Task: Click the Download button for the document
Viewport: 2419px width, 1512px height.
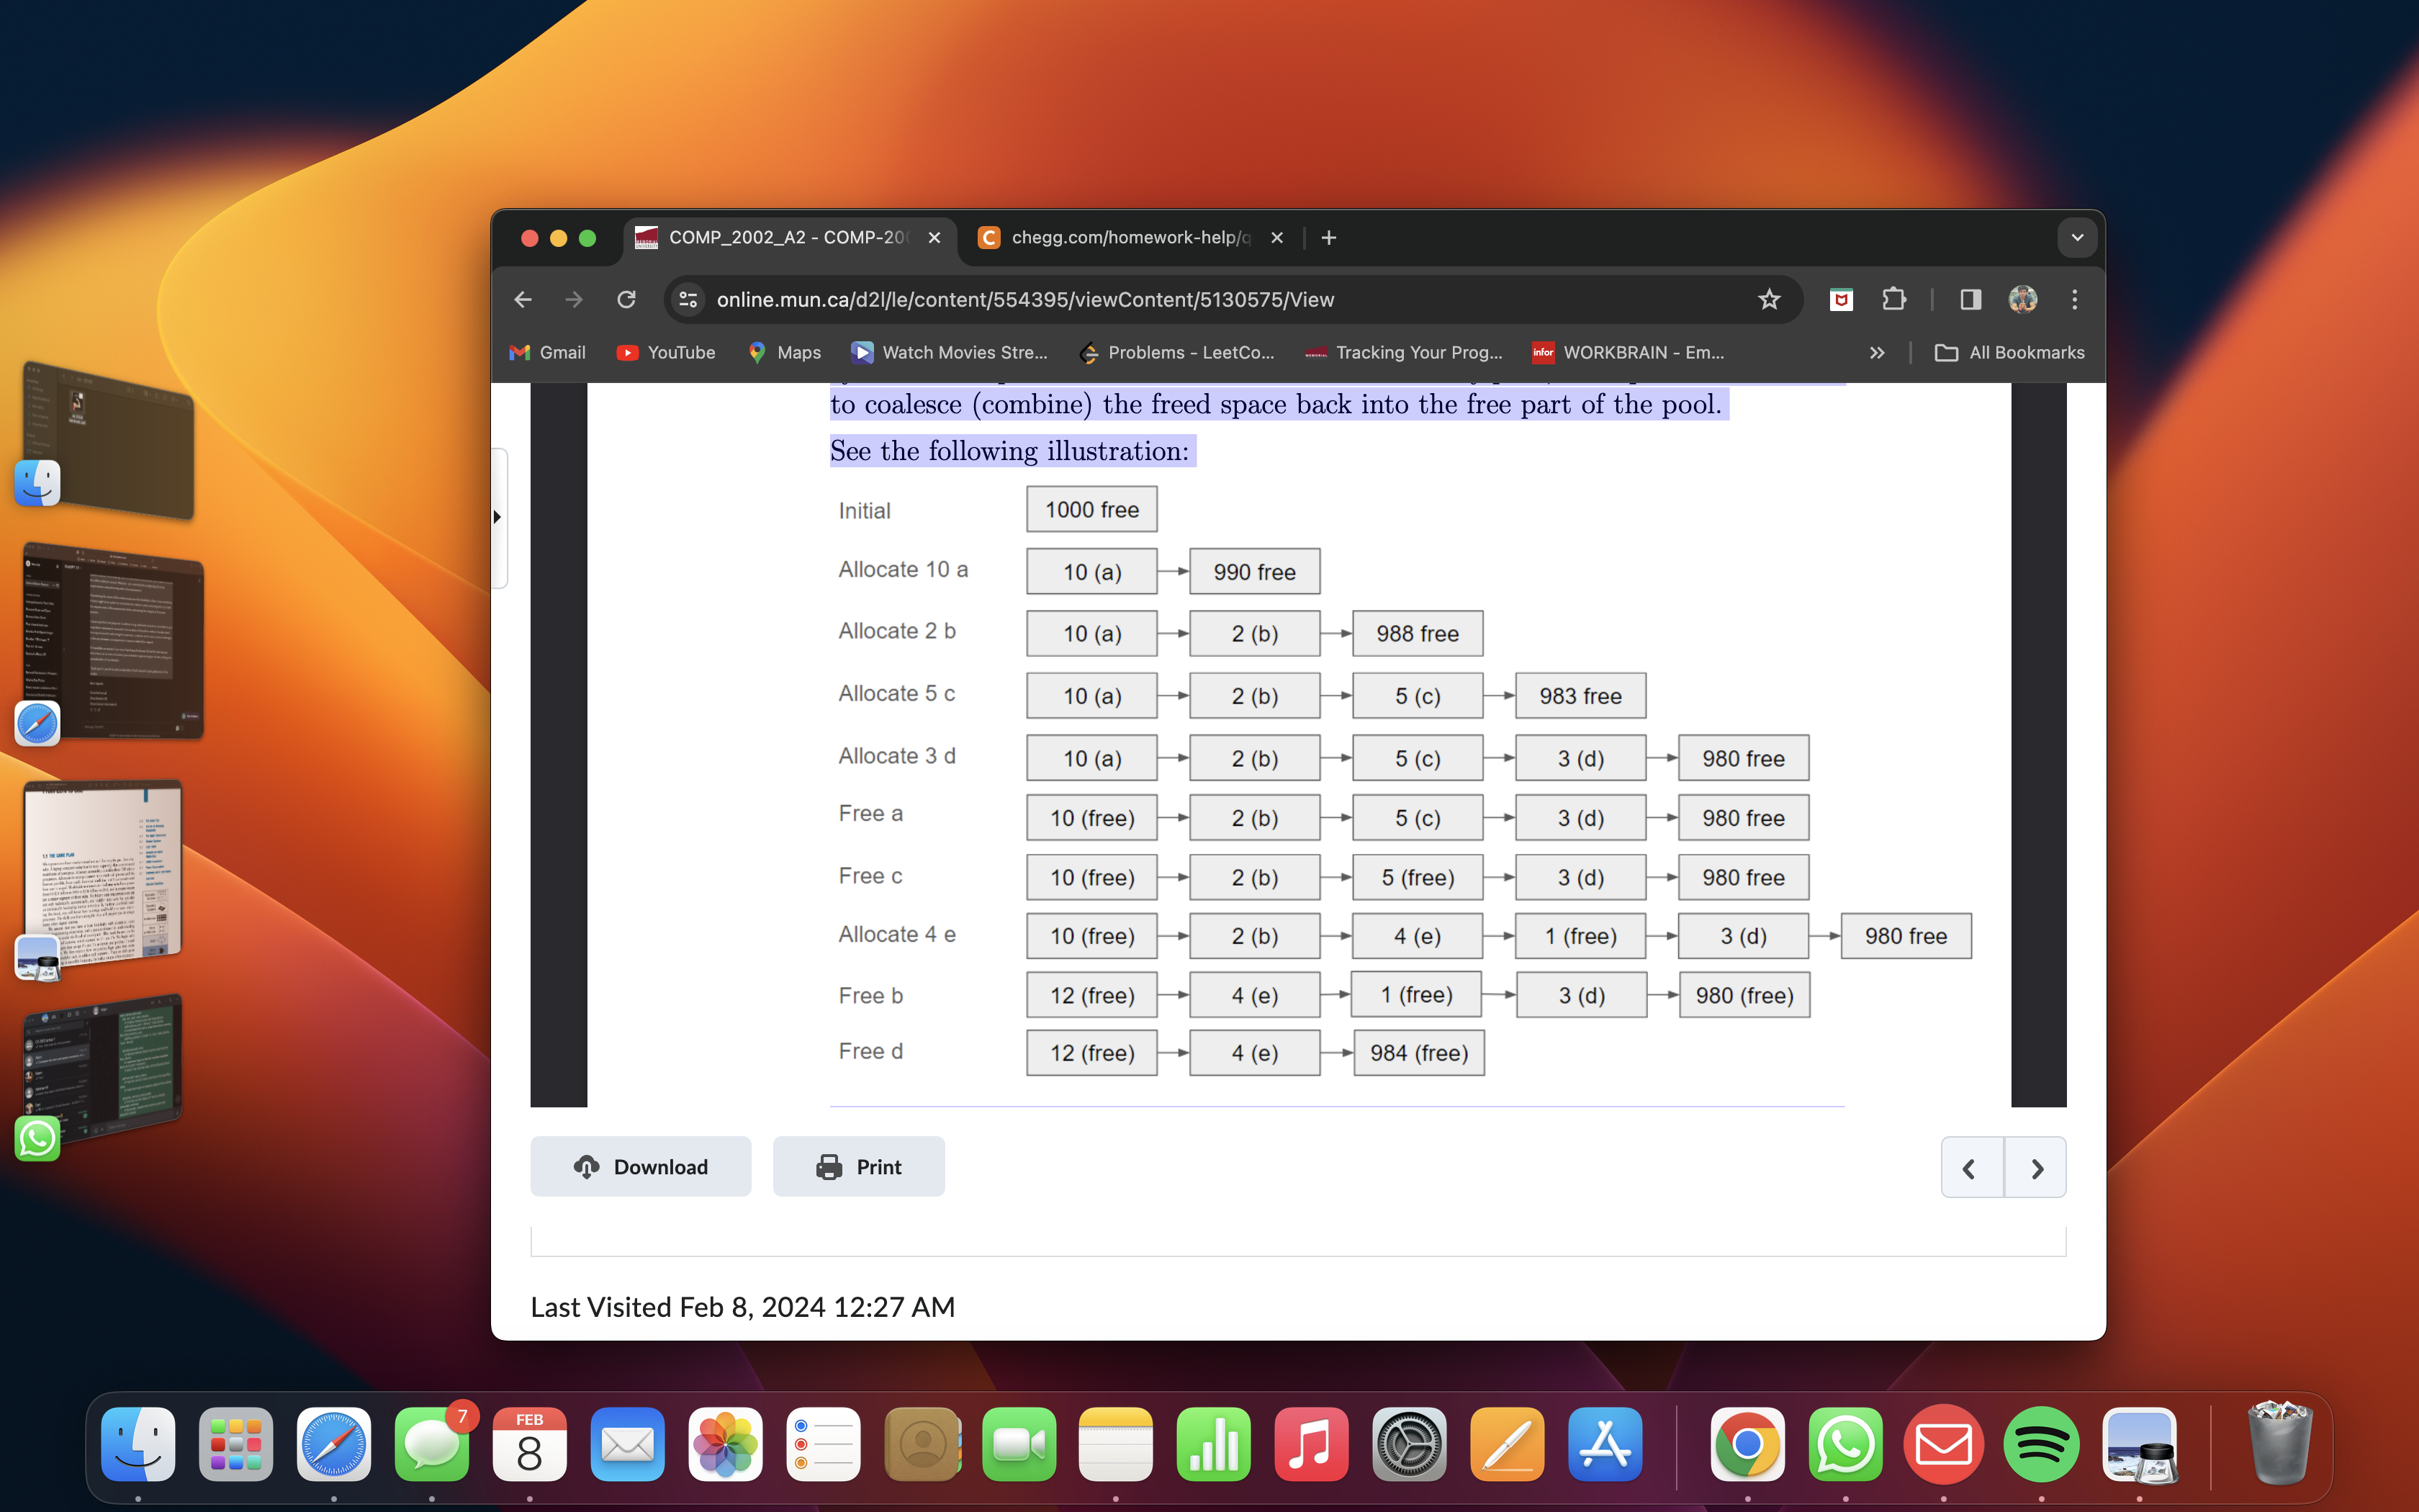Action: click(639, 1166)
